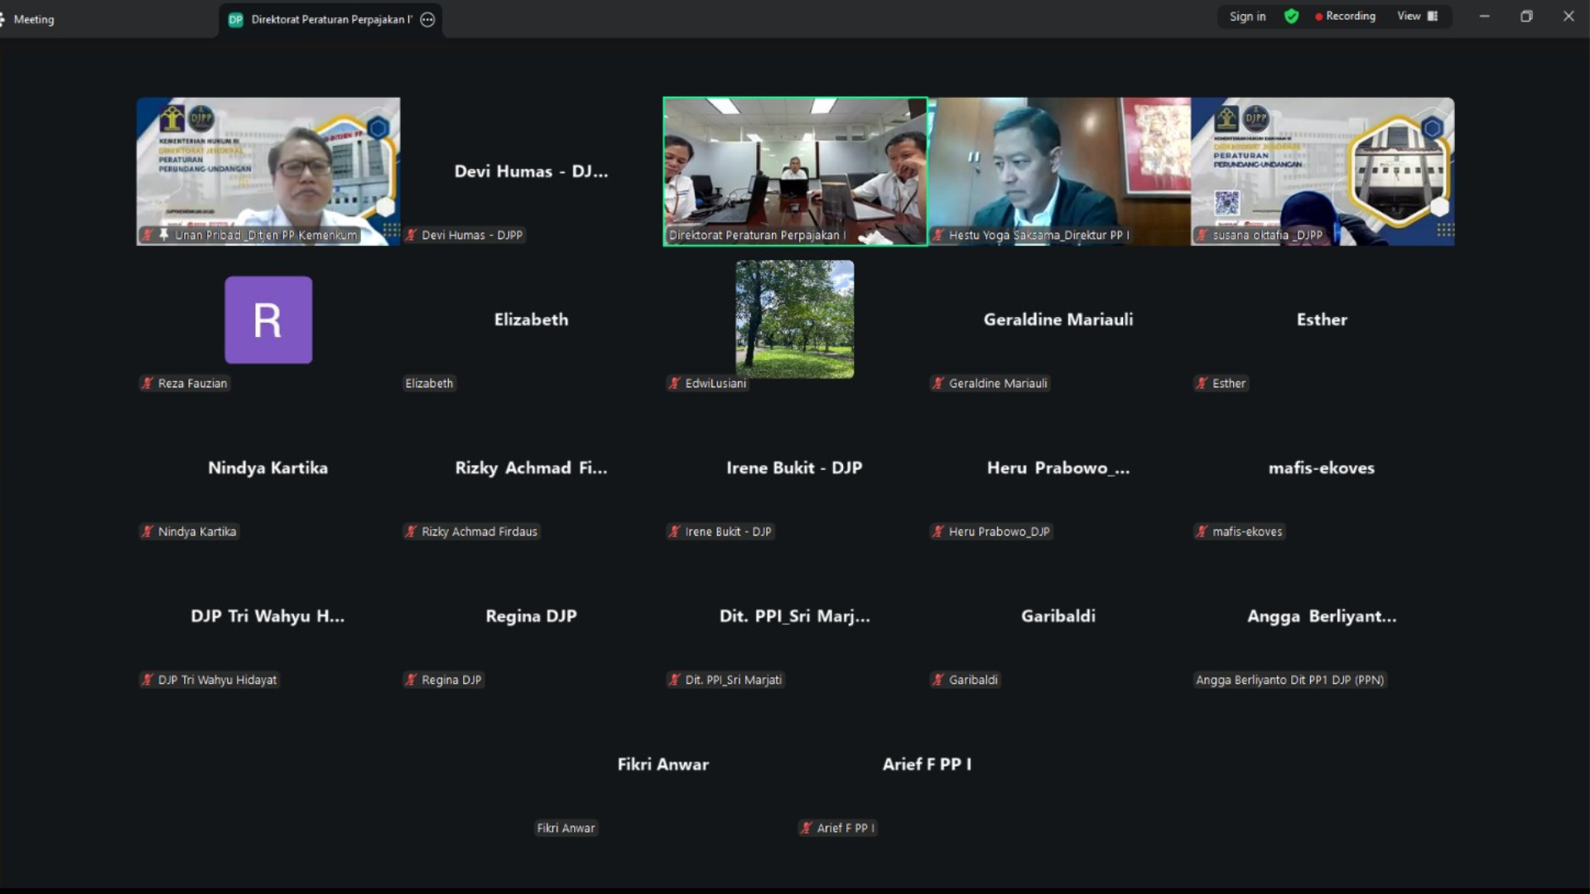Click the red Recording indicator
This screenshot has width=1590, height=894.
tap(1345, 16)
